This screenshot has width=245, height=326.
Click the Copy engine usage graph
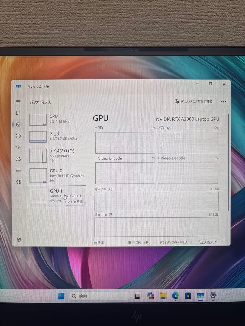click(x=188, y=142)
